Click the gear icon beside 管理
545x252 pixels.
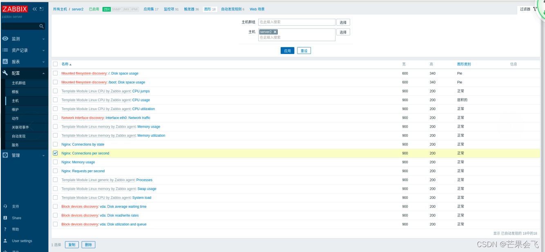click(x=5, y=155)
